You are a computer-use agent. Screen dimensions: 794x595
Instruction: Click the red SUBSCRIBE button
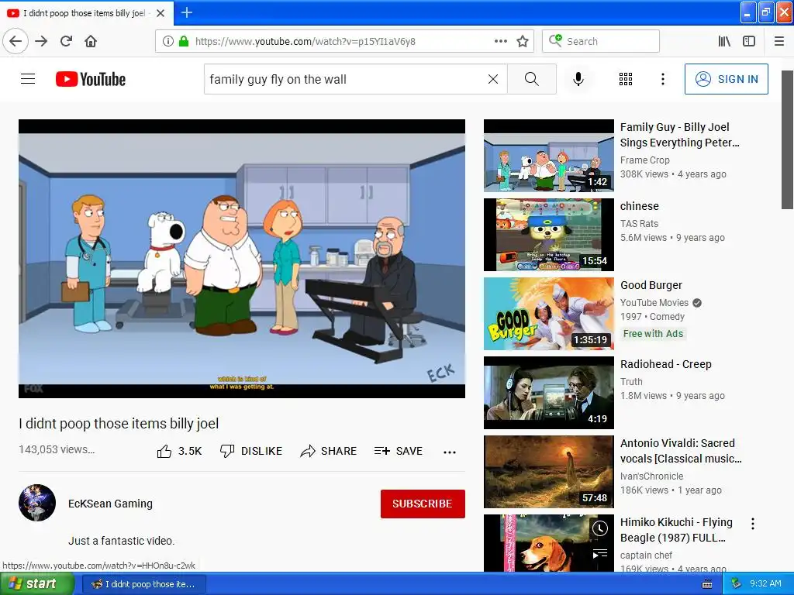coord(423,504)
